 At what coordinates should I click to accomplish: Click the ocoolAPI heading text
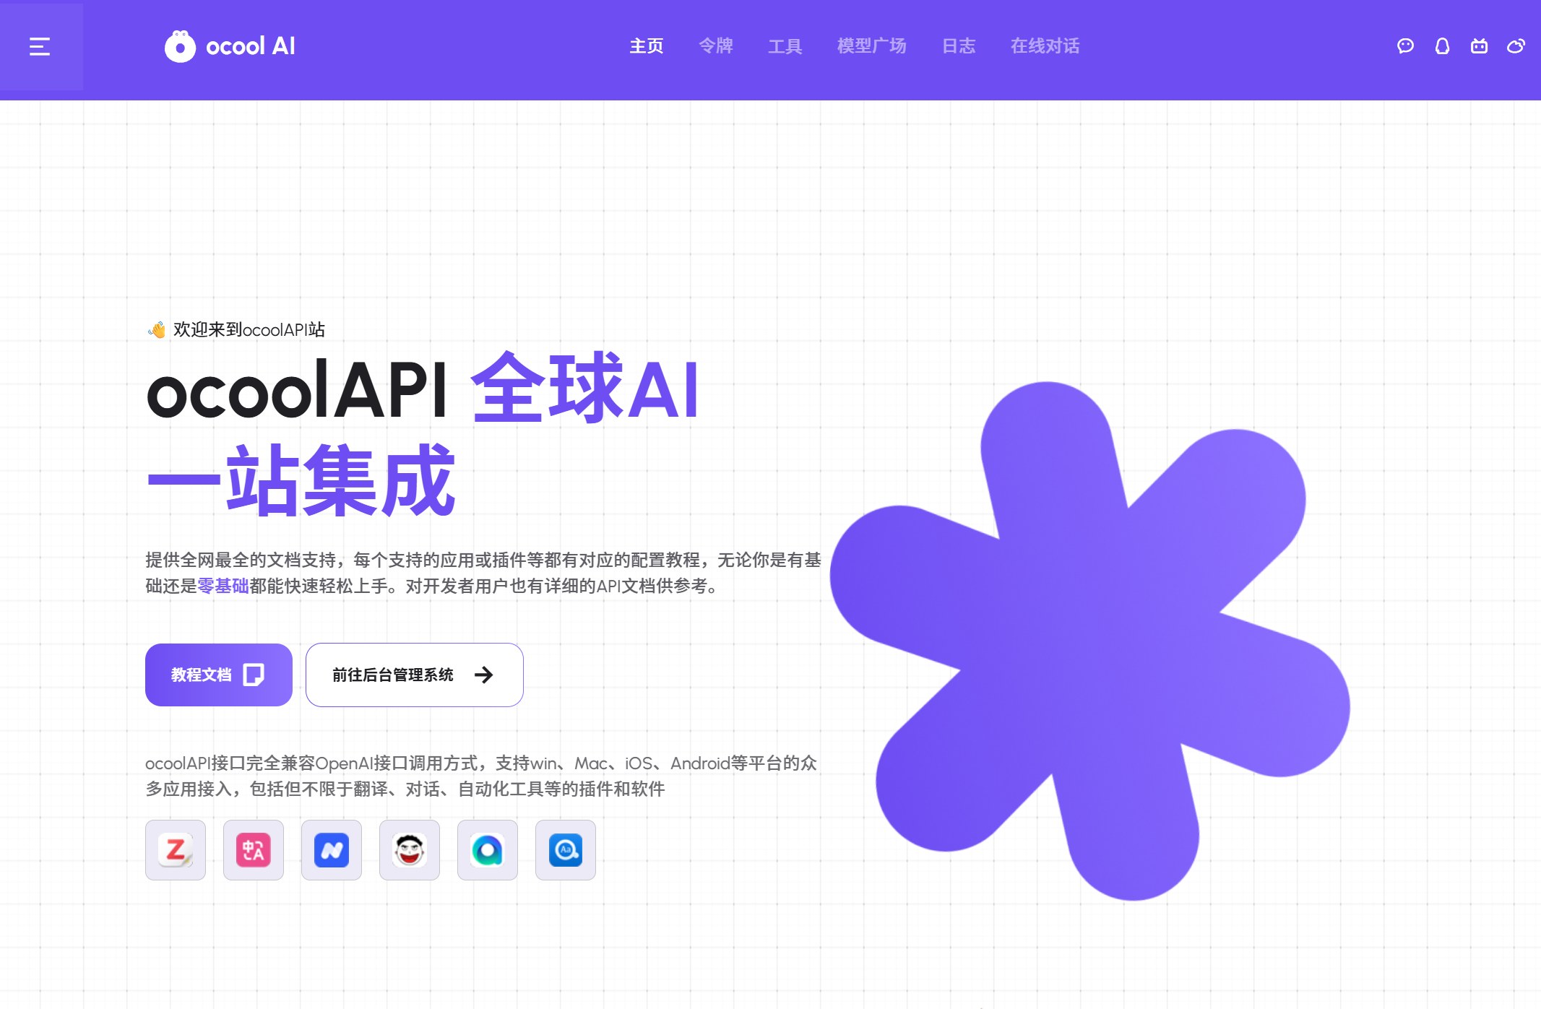[x=297, y=390]
